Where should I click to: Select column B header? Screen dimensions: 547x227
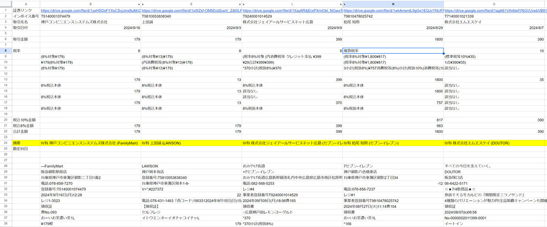(90, 3)
